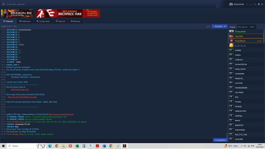The width and height of the screenshot is (265, 150).
Task: Select player UNDISPUTED- in the list
Action: [x=246, y=111]
